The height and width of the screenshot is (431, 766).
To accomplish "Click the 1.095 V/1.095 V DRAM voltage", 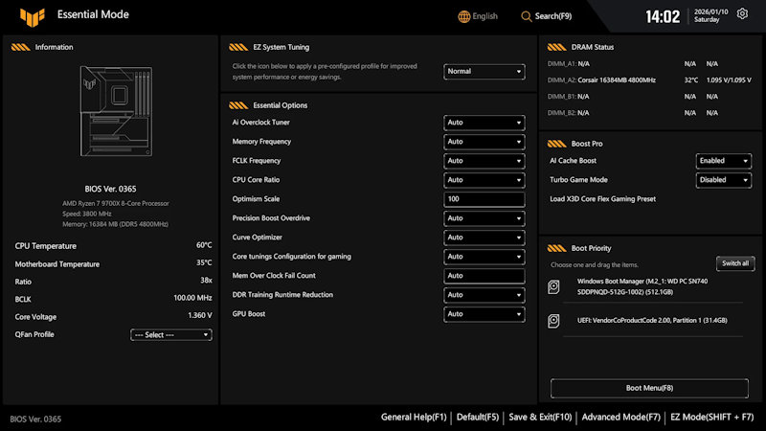I will (729, 80).
